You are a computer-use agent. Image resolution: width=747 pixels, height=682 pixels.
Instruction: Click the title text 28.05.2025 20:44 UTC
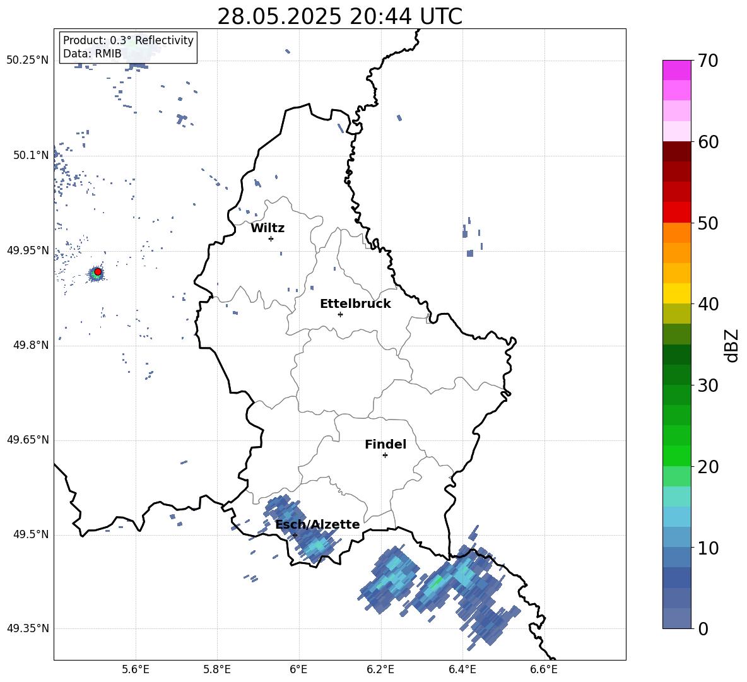pyautogui.click(x=339, y=17)
